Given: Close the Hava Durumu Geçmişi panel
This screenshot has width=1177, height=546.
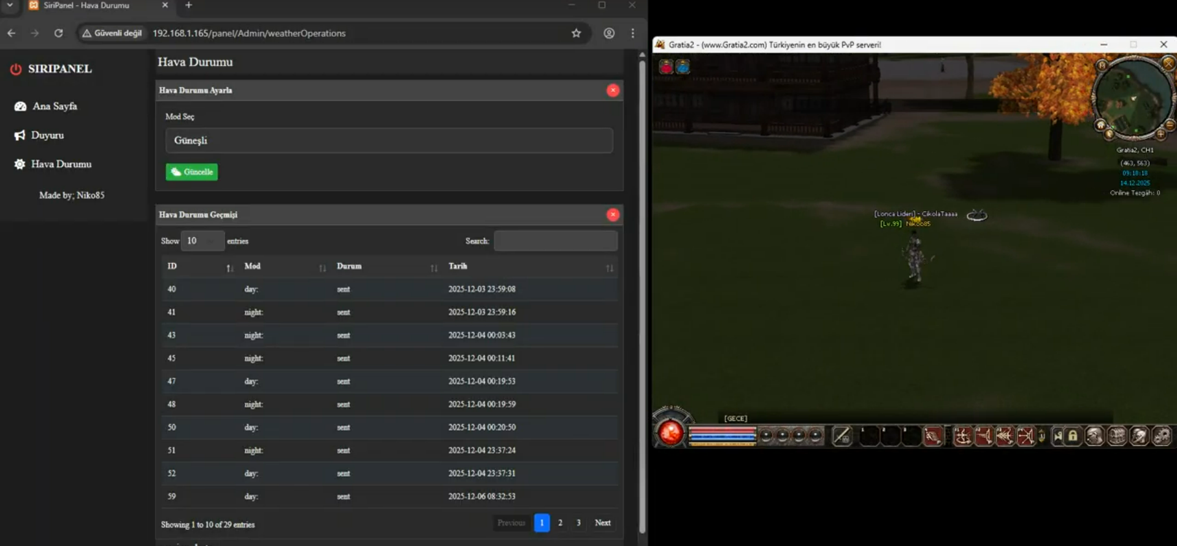Looking at the screenshot, I should 613,214.
